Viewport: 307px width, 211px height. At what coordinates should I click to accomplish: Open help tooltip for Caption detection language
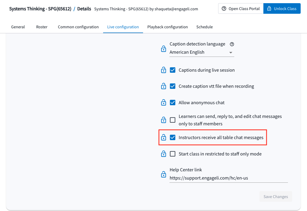point(232,44)
